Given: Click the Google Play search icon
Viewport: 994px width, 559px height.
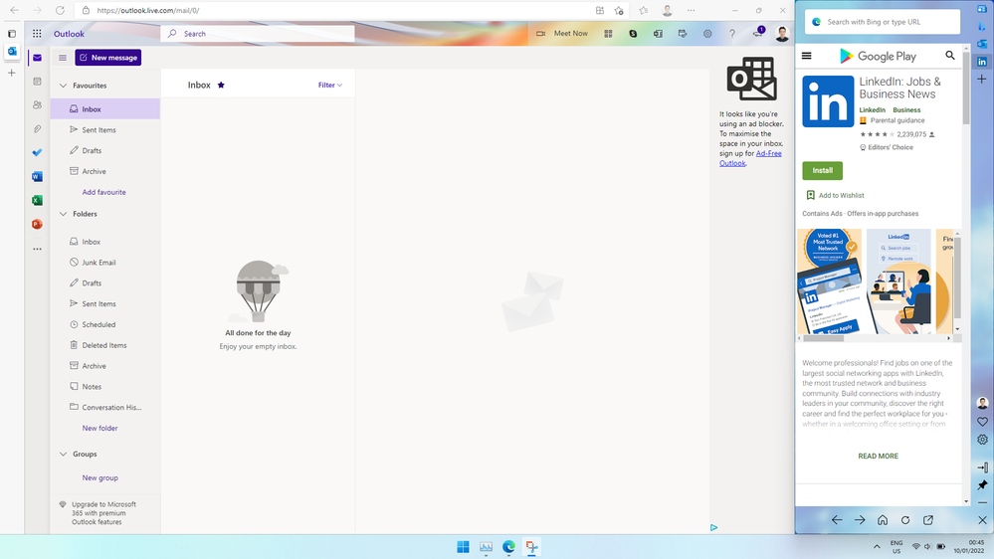Looking at the screenshot, I should pos(949,56).
